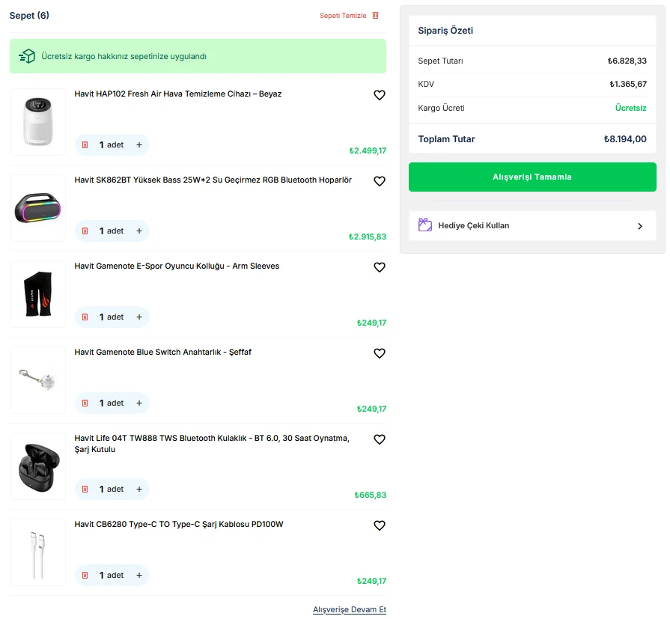Favorite the SK862BT Bluetooth Hoparlör heart icon
This screenshot has width=670, height=619.
380,181
